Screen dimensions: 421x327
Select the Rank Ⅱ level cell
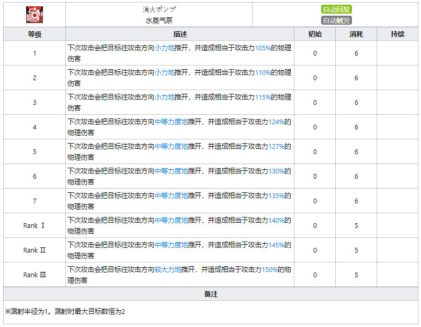(35, 250)
